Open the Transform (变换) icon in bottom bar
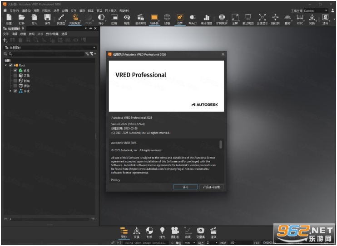The image size is (337, 246). [137, 231]
